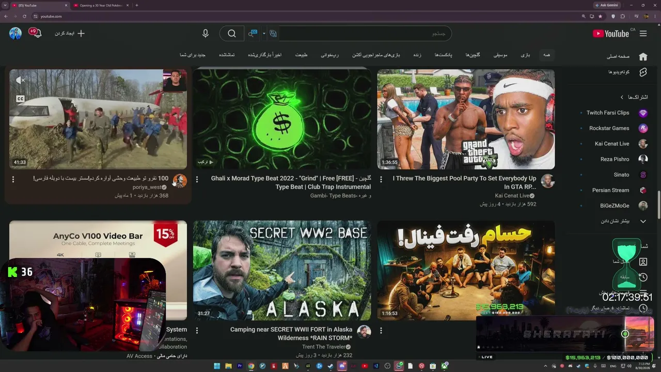Open Twitch Farsi Clips subscription avatar
This screenshot has width=661, height=372.
pyautogui.click(x=643, y=113)
